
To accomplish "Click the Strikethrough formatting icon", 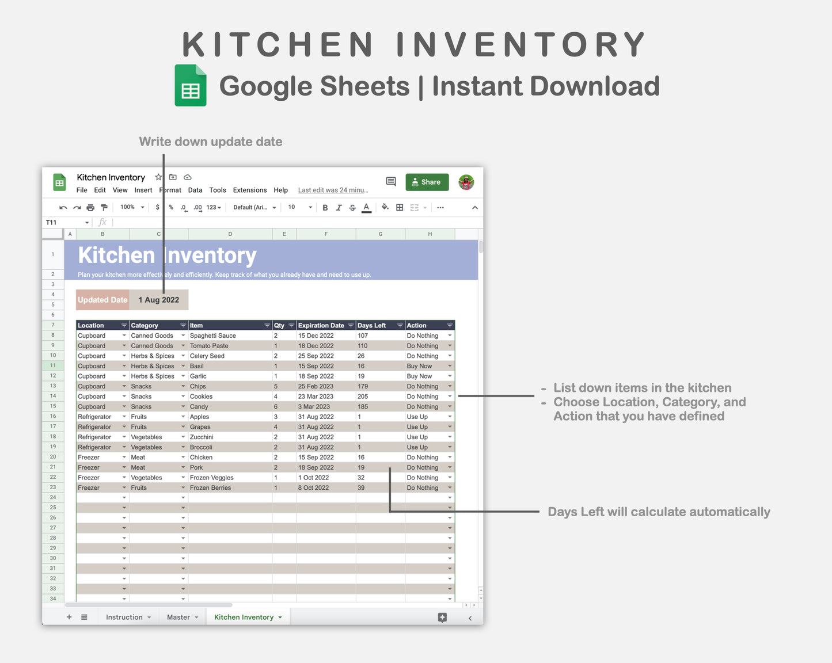I will pos(352,207).
